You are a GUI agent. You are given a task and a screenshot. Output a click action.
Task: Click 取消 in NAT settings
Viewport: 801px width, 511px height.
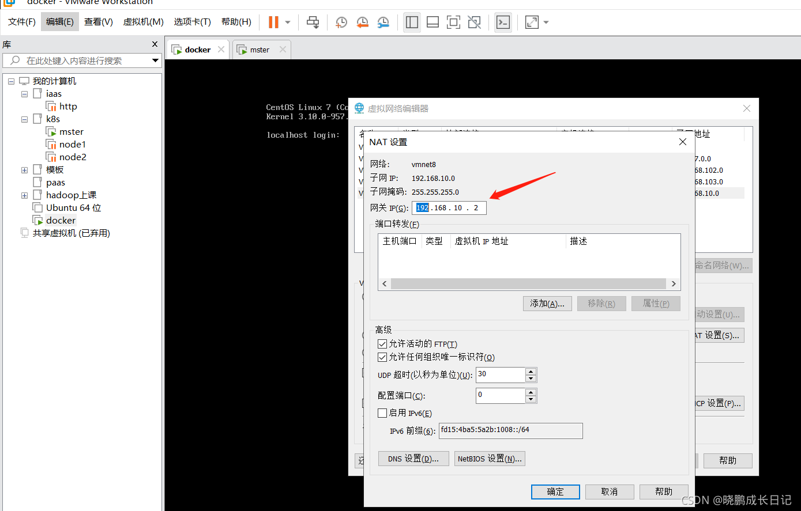tap(610, 491)
